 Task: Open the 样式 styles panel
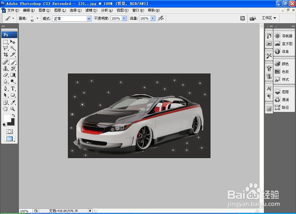[284, 80]
